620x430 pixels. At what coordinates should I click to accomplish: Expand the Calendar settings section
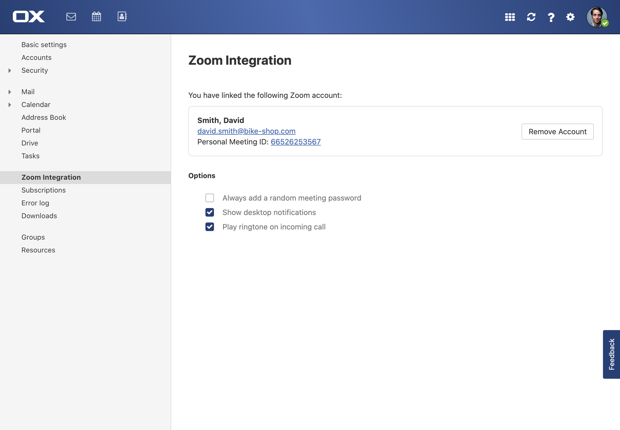10,105
